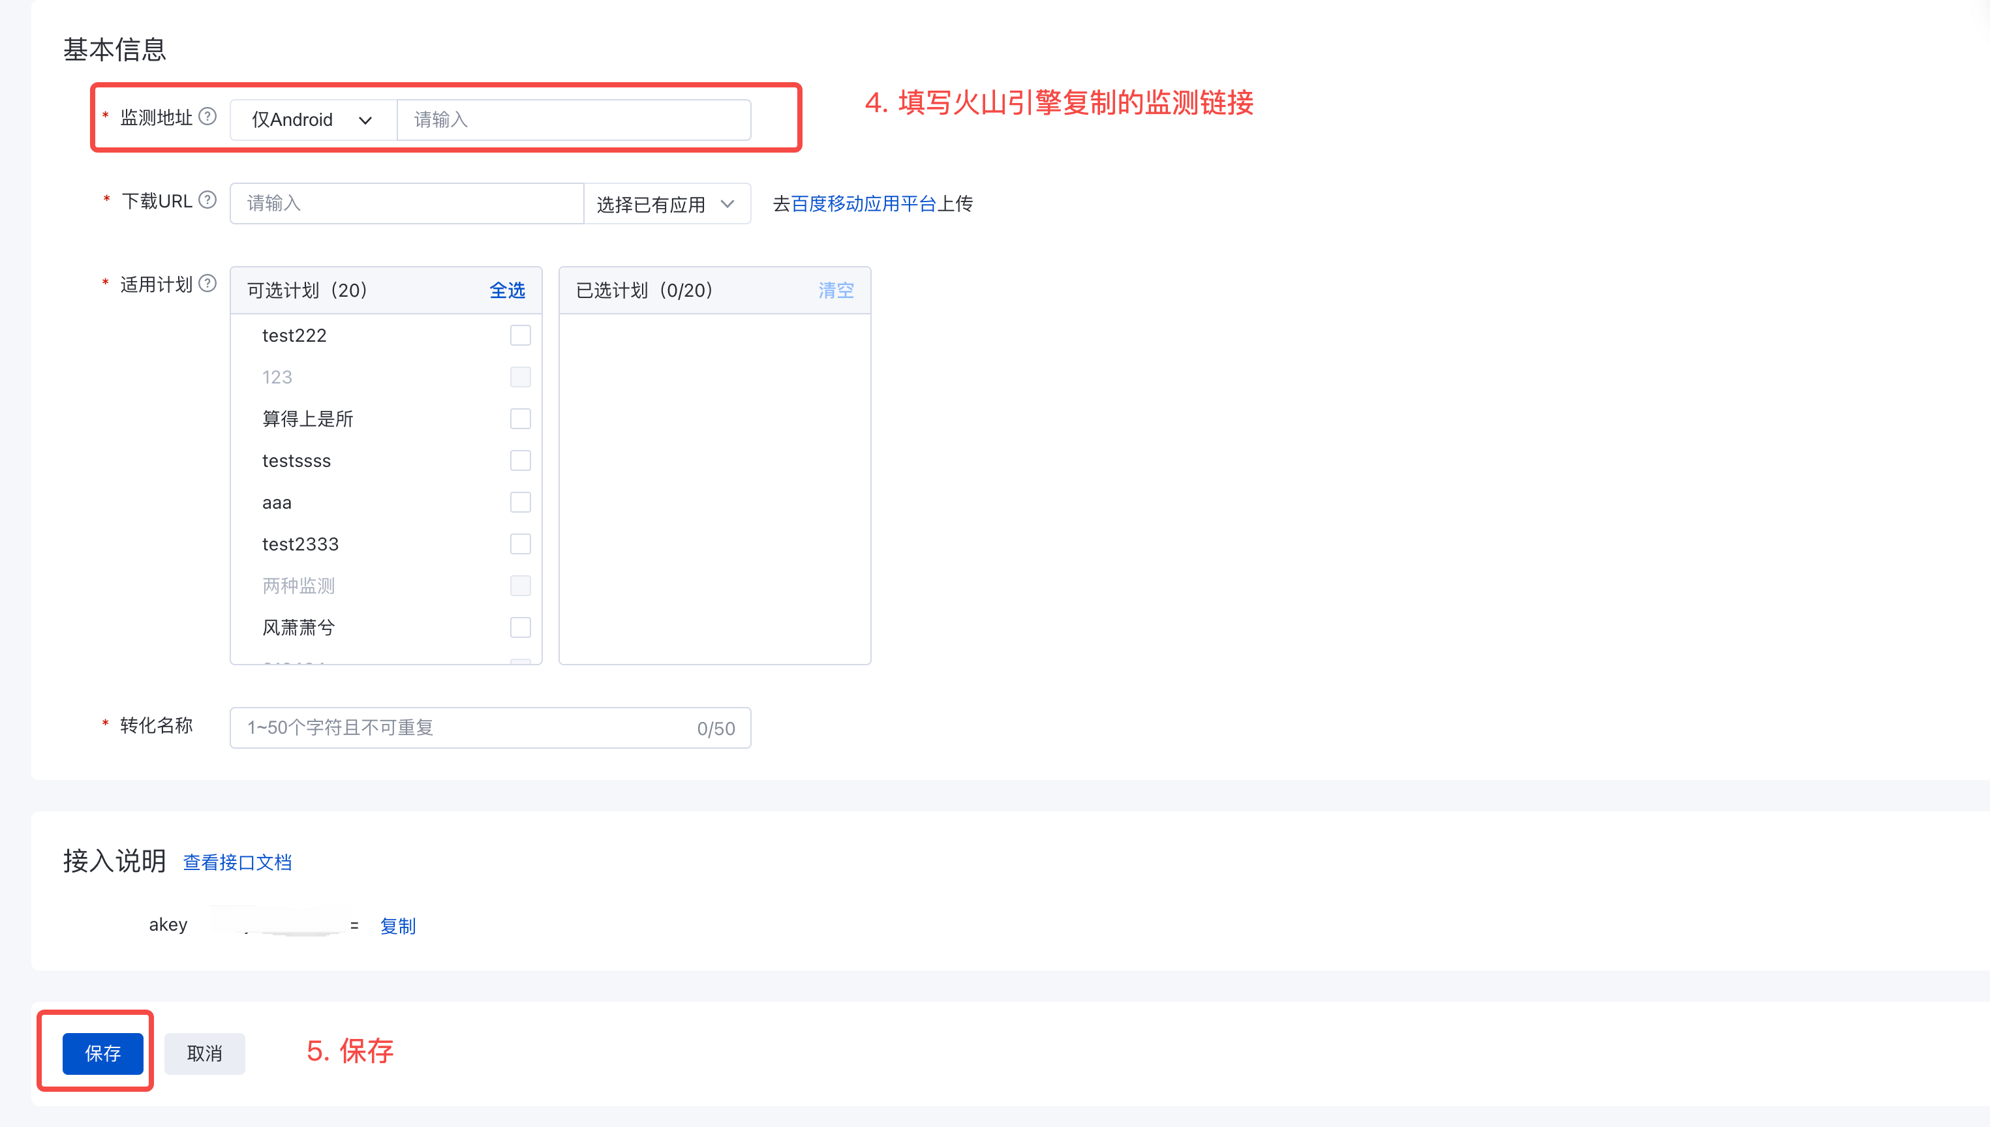Image resolution: width=1990 pixels, height=1127 pixels.
Task: Check the 两种监测 plan checkbox
Action: tap(521, 586)
